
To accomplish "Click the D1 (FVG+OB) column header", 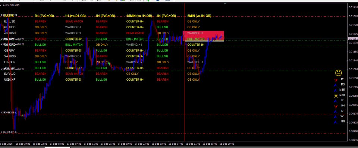I will coord(44,16).
